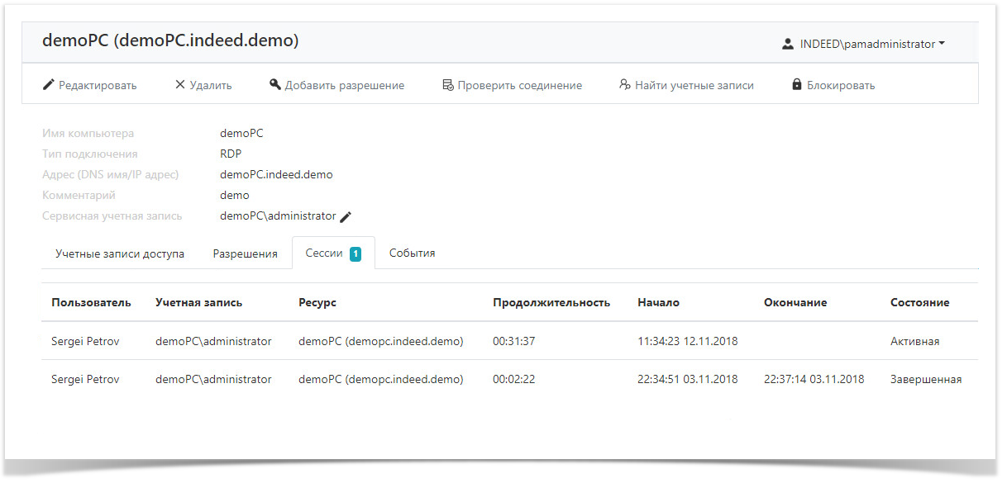
Task: Click the lock icon for Блокировать
Action: 797,85
